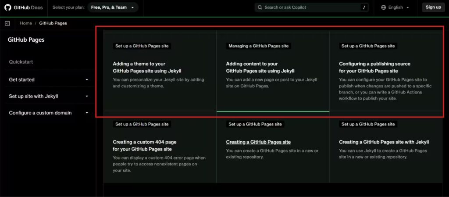Click the globe language icon
Viewport: 449px width, 197px height.
(x=384, y=7)
